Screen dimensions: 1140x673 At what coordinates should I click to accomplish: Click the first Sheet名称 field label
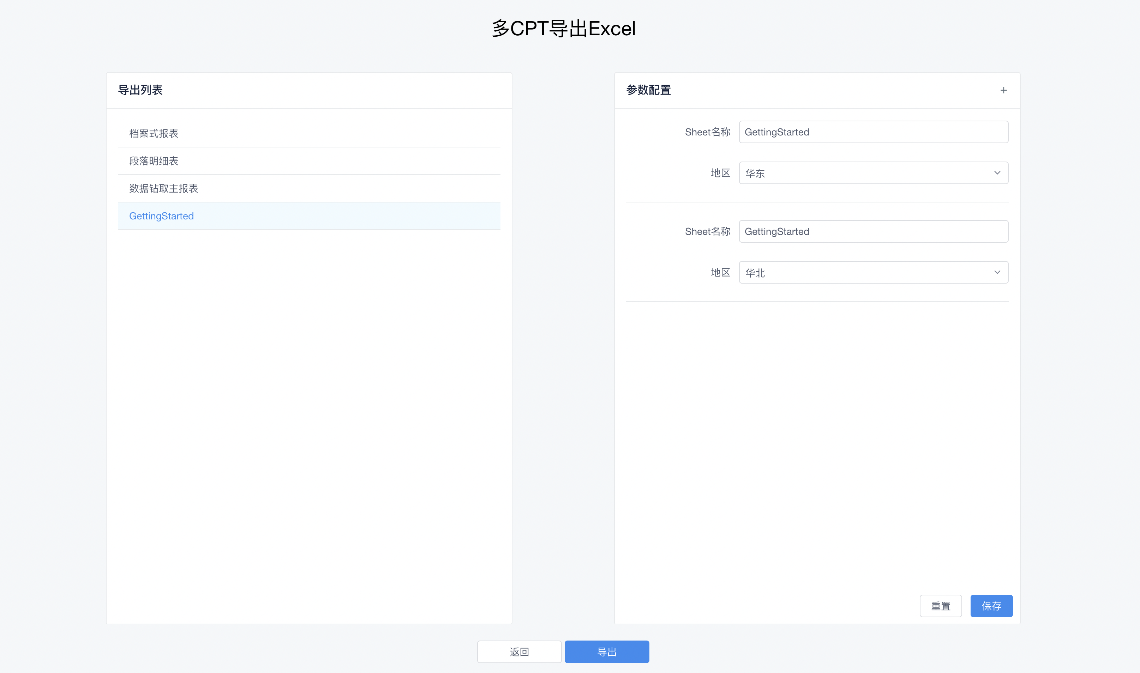[707, 132]
